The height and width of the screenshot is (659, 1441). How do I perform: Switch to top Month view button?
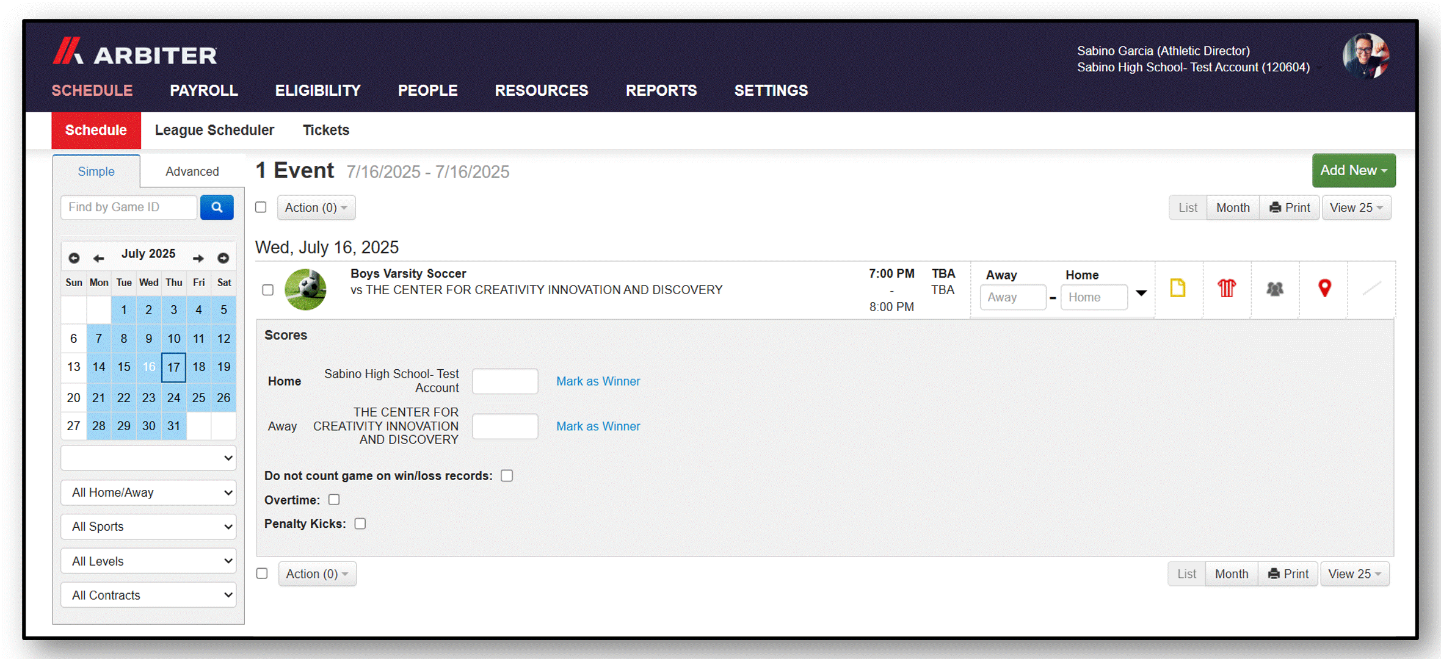point(1233,207)
